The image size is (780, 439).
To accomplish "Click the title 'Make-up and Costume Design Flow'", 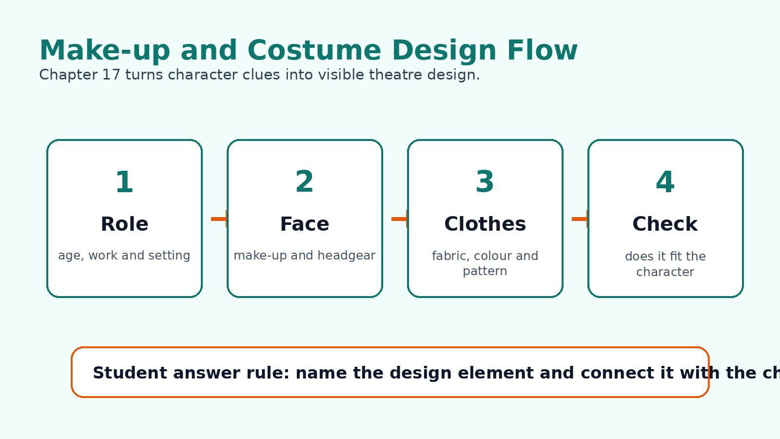I will [309, 51].
